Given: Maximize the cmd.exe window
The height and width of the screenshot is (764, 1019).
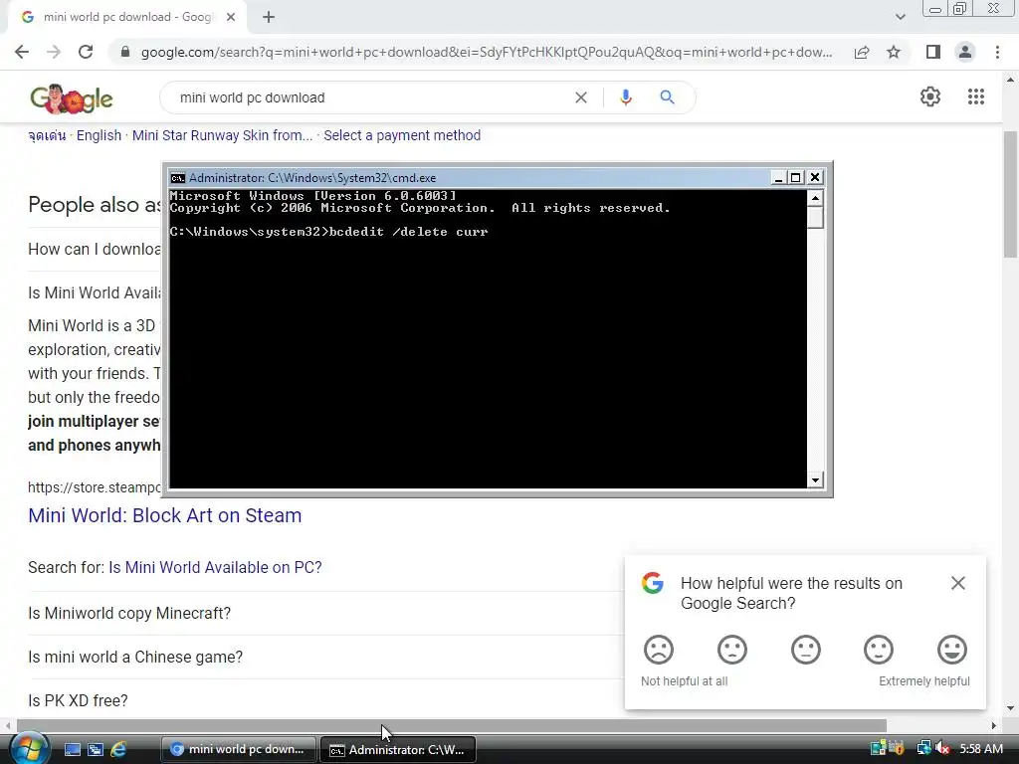Looking at the screenshot, I should coord(795,177).
